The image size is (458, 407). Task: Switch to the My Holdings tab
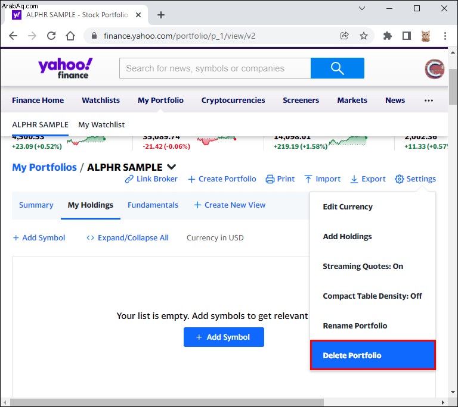[x=91, y=205]
